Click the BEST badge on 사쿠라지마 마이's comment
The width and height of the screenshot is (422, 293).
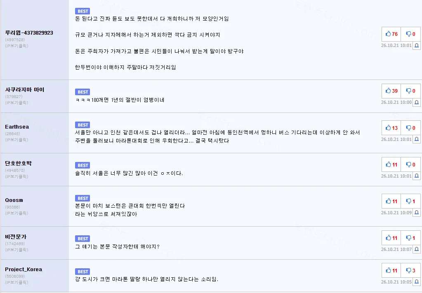point(83,92)
